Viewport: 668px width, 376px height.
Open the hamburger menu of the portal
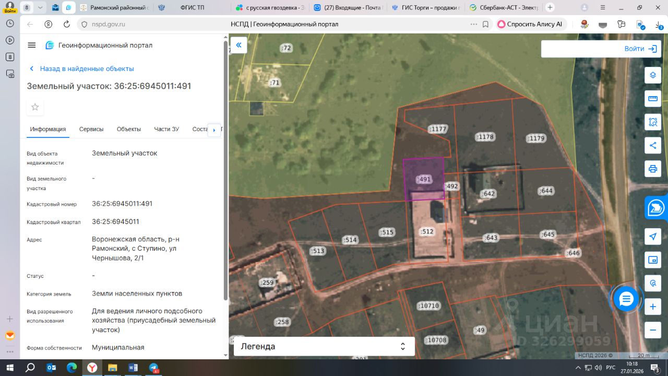tap(32, 45)
